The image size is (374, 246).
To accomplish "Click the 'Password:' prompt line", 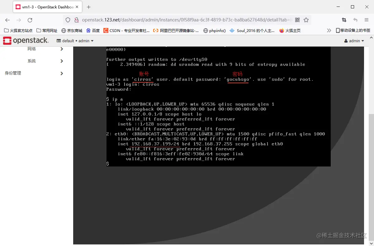I will (119, 89).
